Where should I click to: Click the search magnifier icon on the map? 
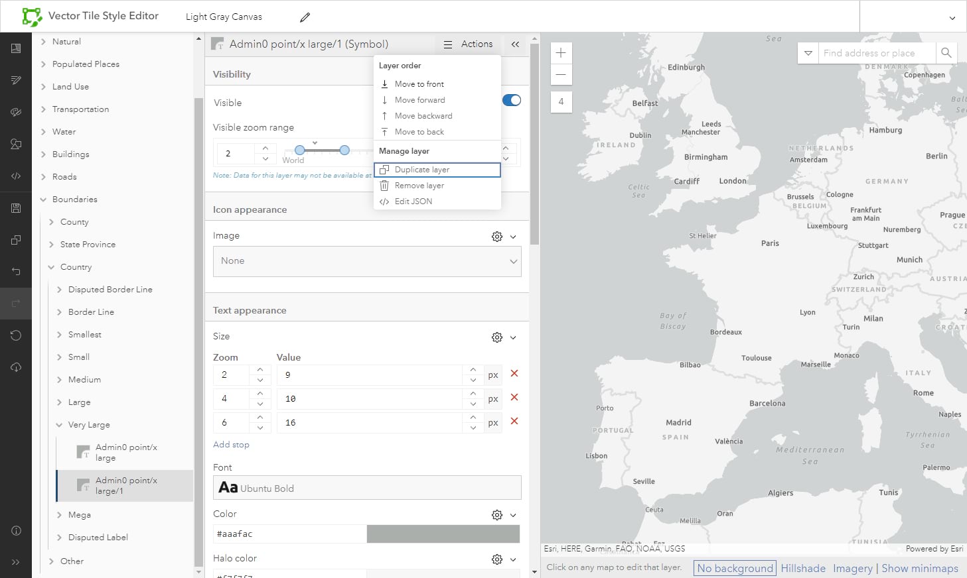[x=946, y=53]
